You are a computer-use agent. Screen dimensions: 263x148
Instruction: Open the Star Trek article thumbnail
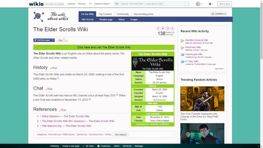pyautogui.click(x=202, y=133)
